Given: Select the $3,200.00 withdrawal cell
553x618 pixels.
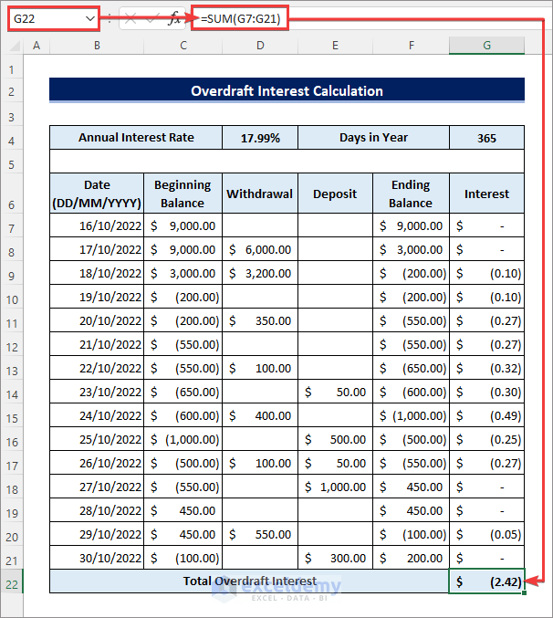Looking at the screenshot, I should tap(260, 273).
